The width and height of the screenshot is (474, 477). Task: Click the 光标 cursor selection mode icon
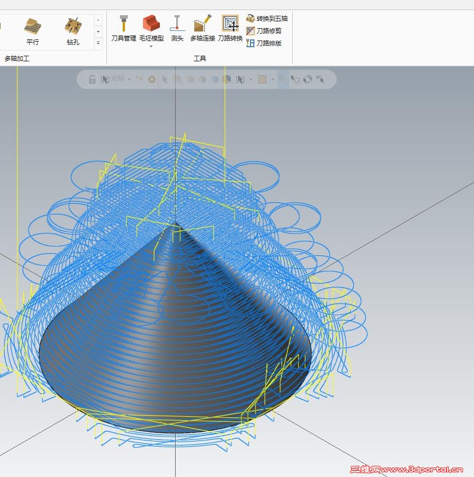[105, 79]
